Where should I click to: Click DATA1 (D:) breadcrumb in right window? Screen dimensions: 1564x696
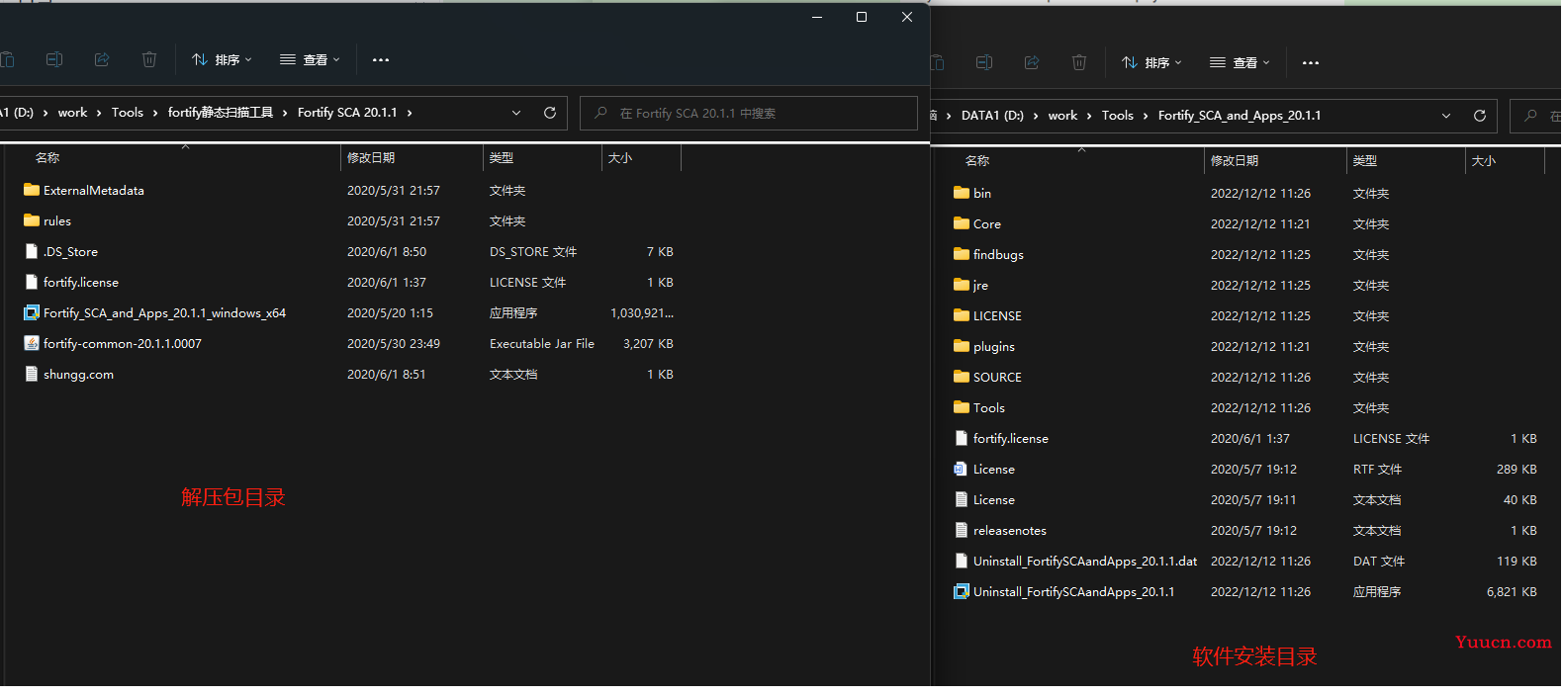point(992,116)
